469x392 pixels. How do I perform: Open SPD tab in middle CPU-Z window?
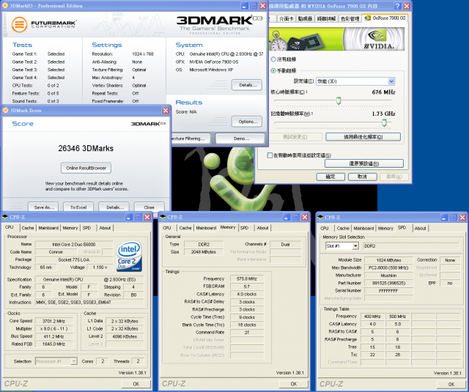pyautogui.click(x=244, y=228)
